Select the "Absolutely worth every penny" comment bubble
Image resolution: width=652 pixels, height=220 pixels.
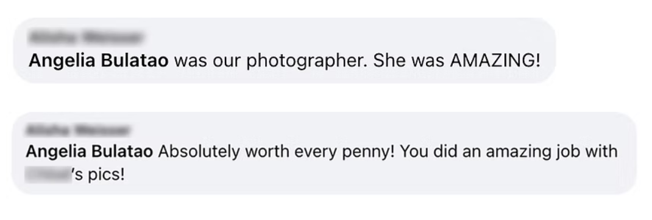click(324, 153)
